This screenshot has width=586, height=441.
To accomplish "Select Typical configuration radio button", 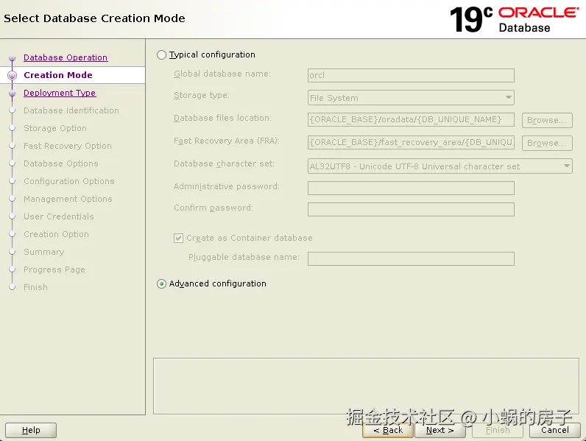I will 161,55.
